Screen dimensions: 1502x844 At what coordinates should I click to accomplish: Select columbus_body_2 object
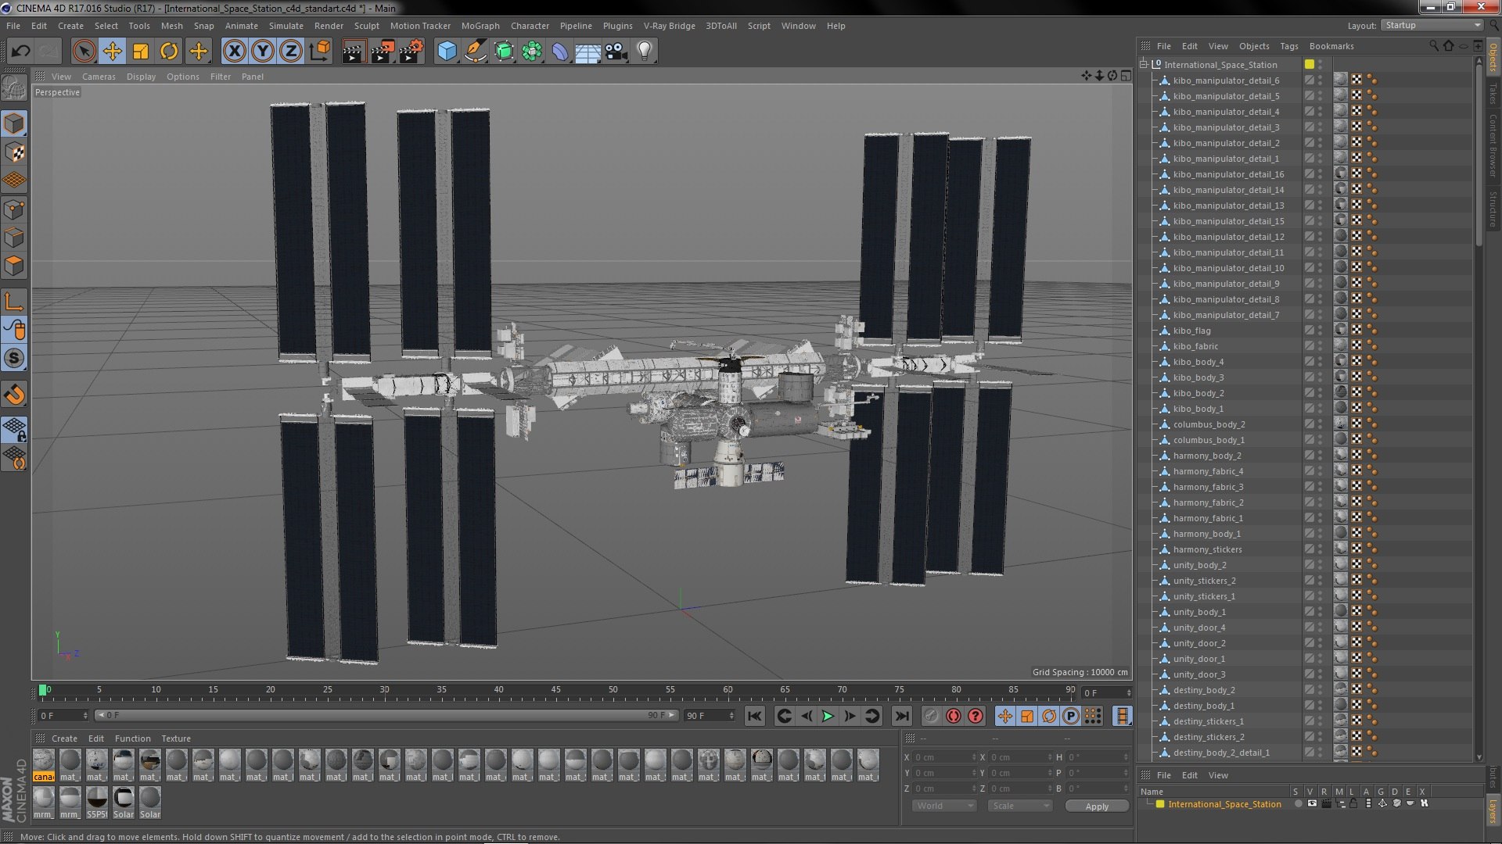1209,424
